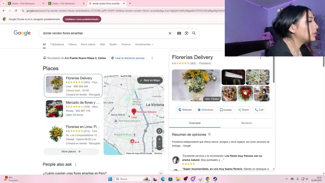Open Microsoft Store from the taskbar

(170, 179)
